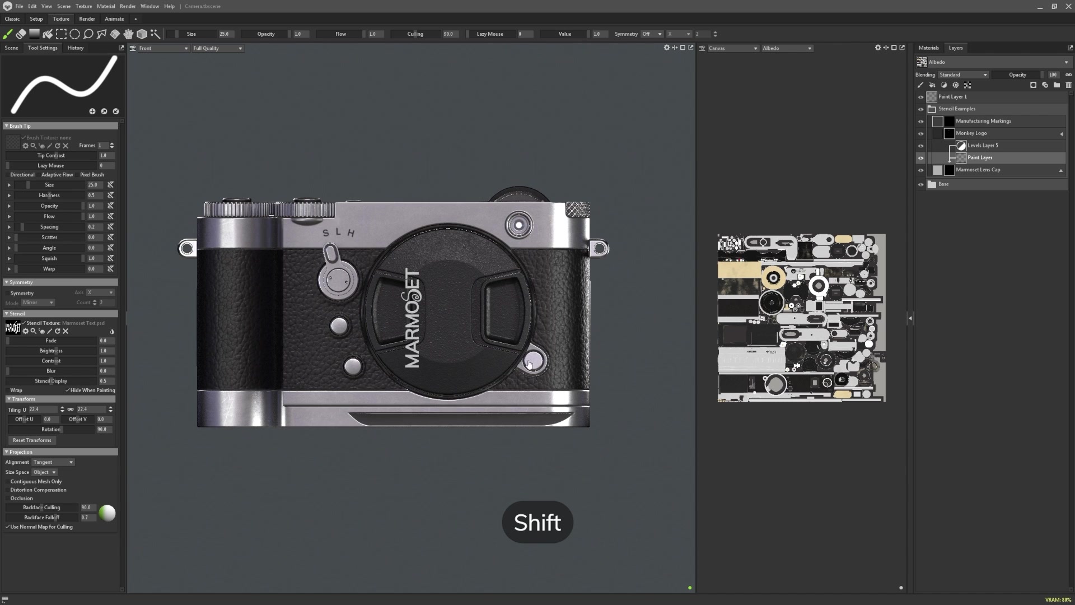Open Stencil Texture settings gear
Image resolution: width=1075 pixels, height=605 pixels.
click(25, 331)
